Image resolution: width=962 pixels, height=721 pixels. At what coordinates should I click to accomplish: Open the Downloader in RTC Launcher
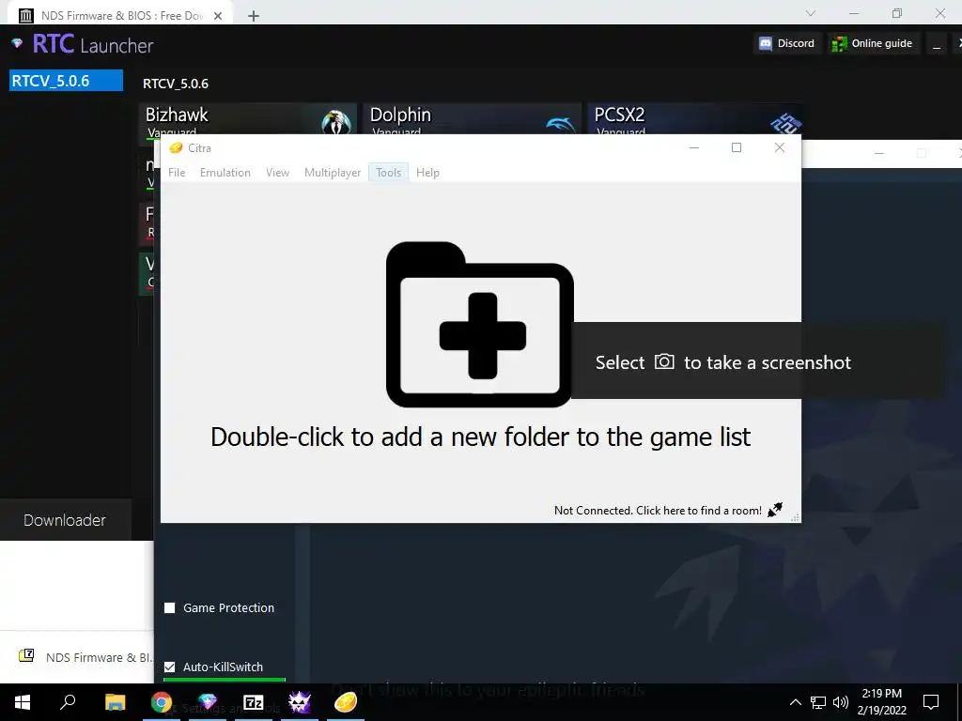pyautogui.click(x=65, y=520)
